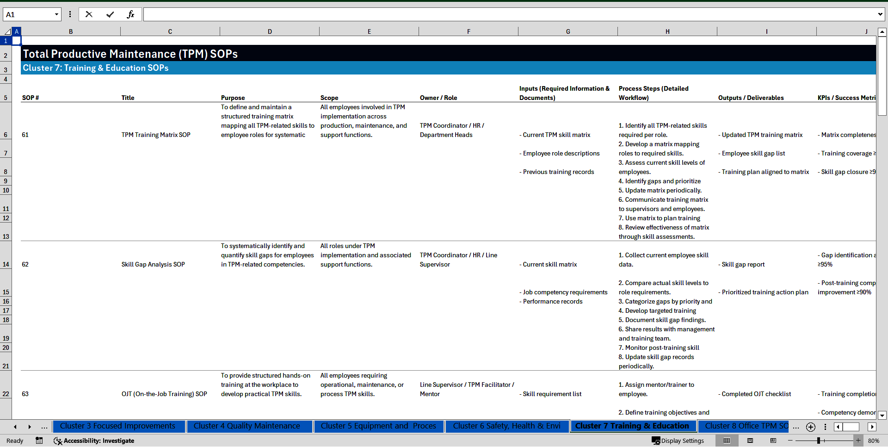Add a new worksheet with the plus icon
888x447 pixels.
coord(810,427)
